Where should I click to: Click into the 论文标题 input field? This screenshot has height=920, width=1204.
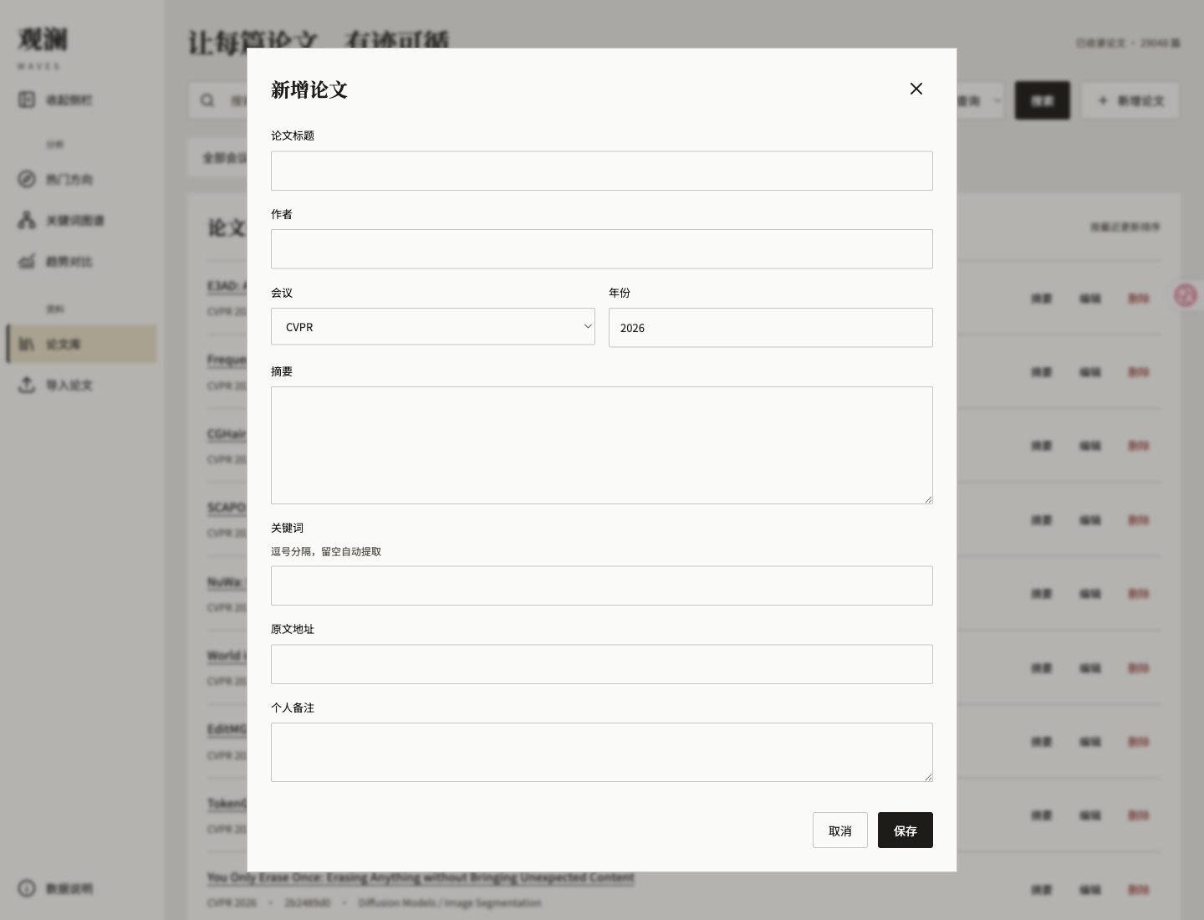click(x=602, y=171)
